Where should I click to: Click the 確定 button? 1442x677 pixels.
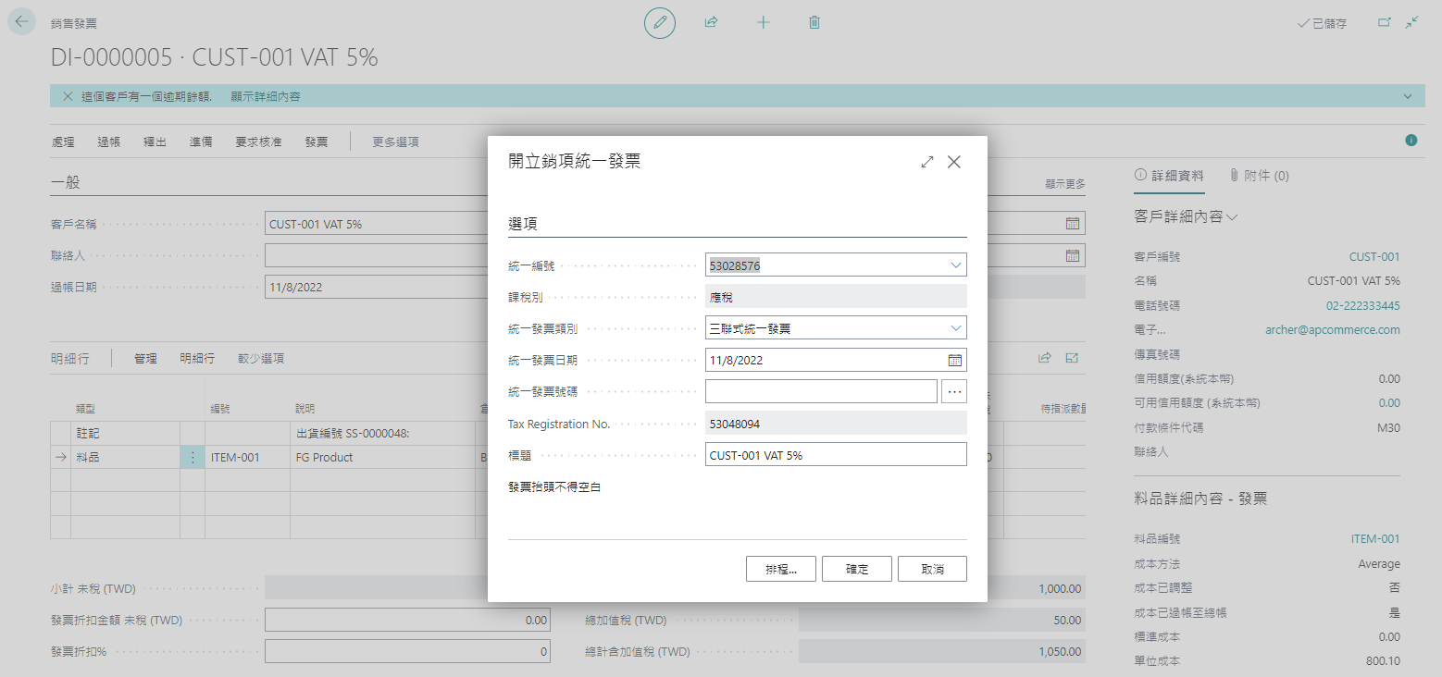pos(857,569)
